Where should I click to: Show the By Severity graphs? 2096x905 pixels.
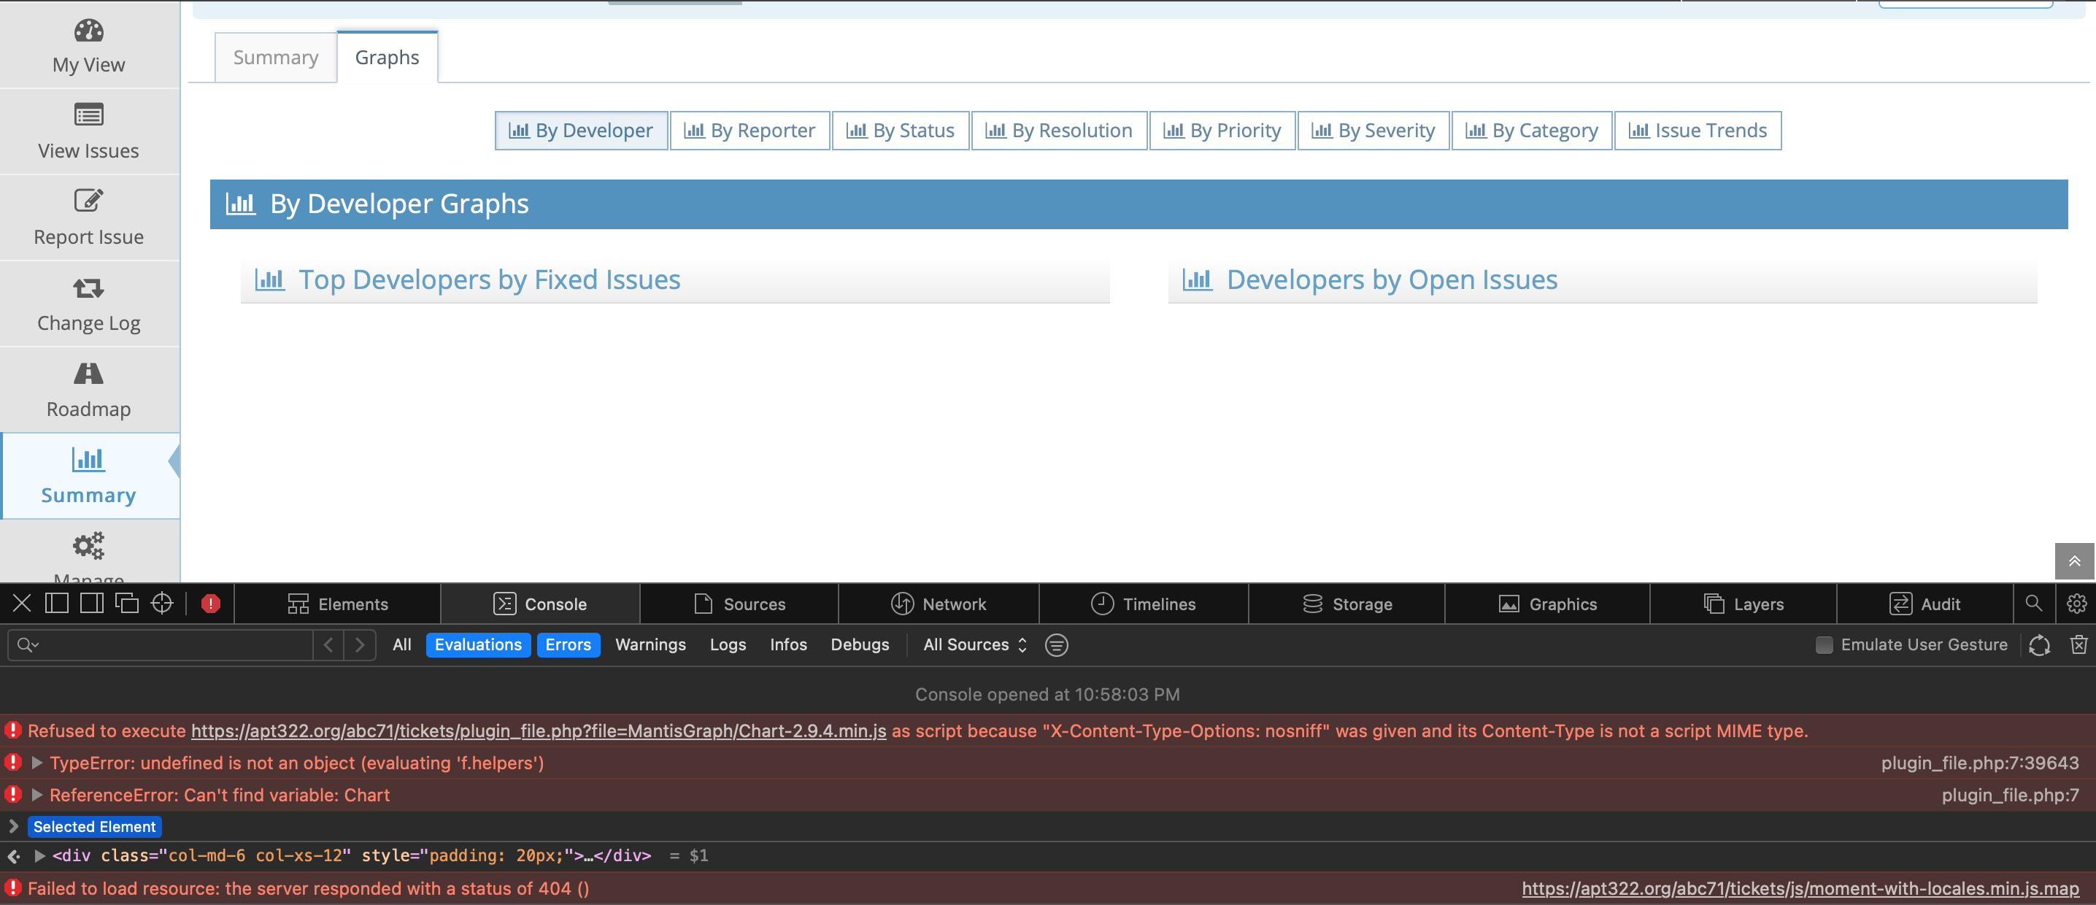click(1373, 130)
